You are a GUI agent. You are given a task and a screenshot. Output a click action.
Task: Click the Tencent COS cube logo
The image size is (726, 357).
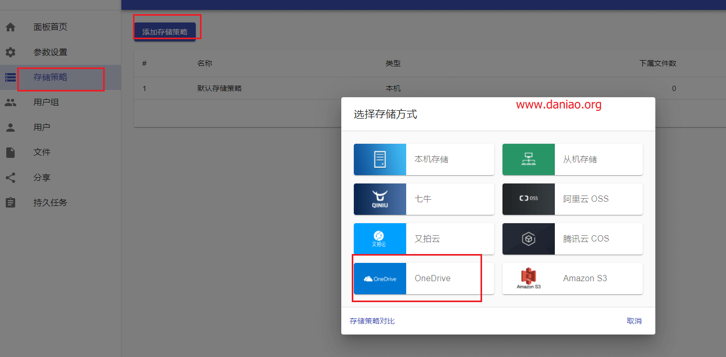click(x=529, y=239)
